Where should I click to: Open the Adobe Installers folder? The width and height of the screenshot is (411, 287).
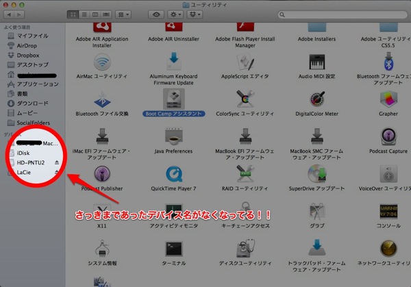point(316,27)
